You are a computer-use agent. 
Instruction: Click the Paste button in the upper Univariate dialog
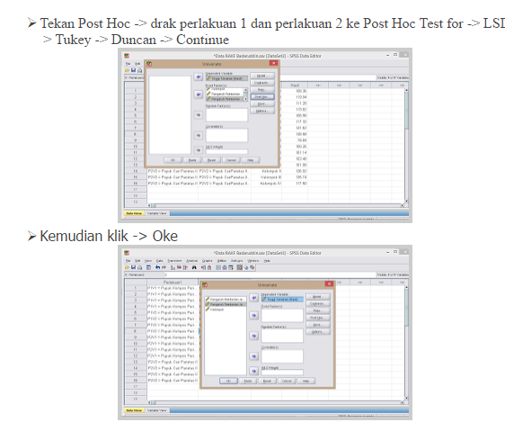[192, 160]
